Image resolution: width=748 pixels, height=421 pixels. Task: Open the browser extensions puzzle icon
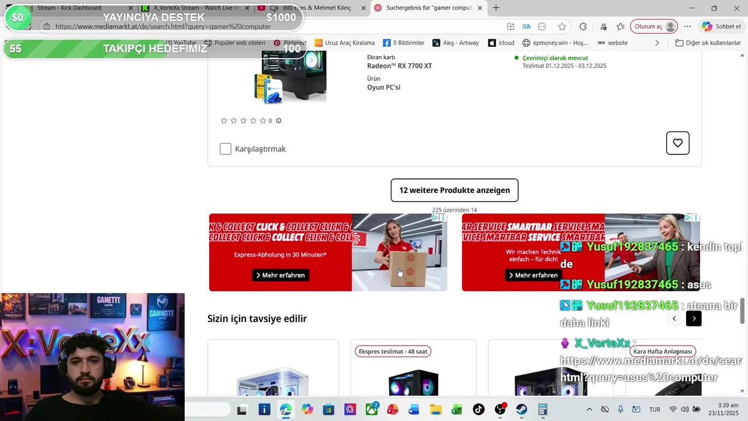[x=583, y=26]
